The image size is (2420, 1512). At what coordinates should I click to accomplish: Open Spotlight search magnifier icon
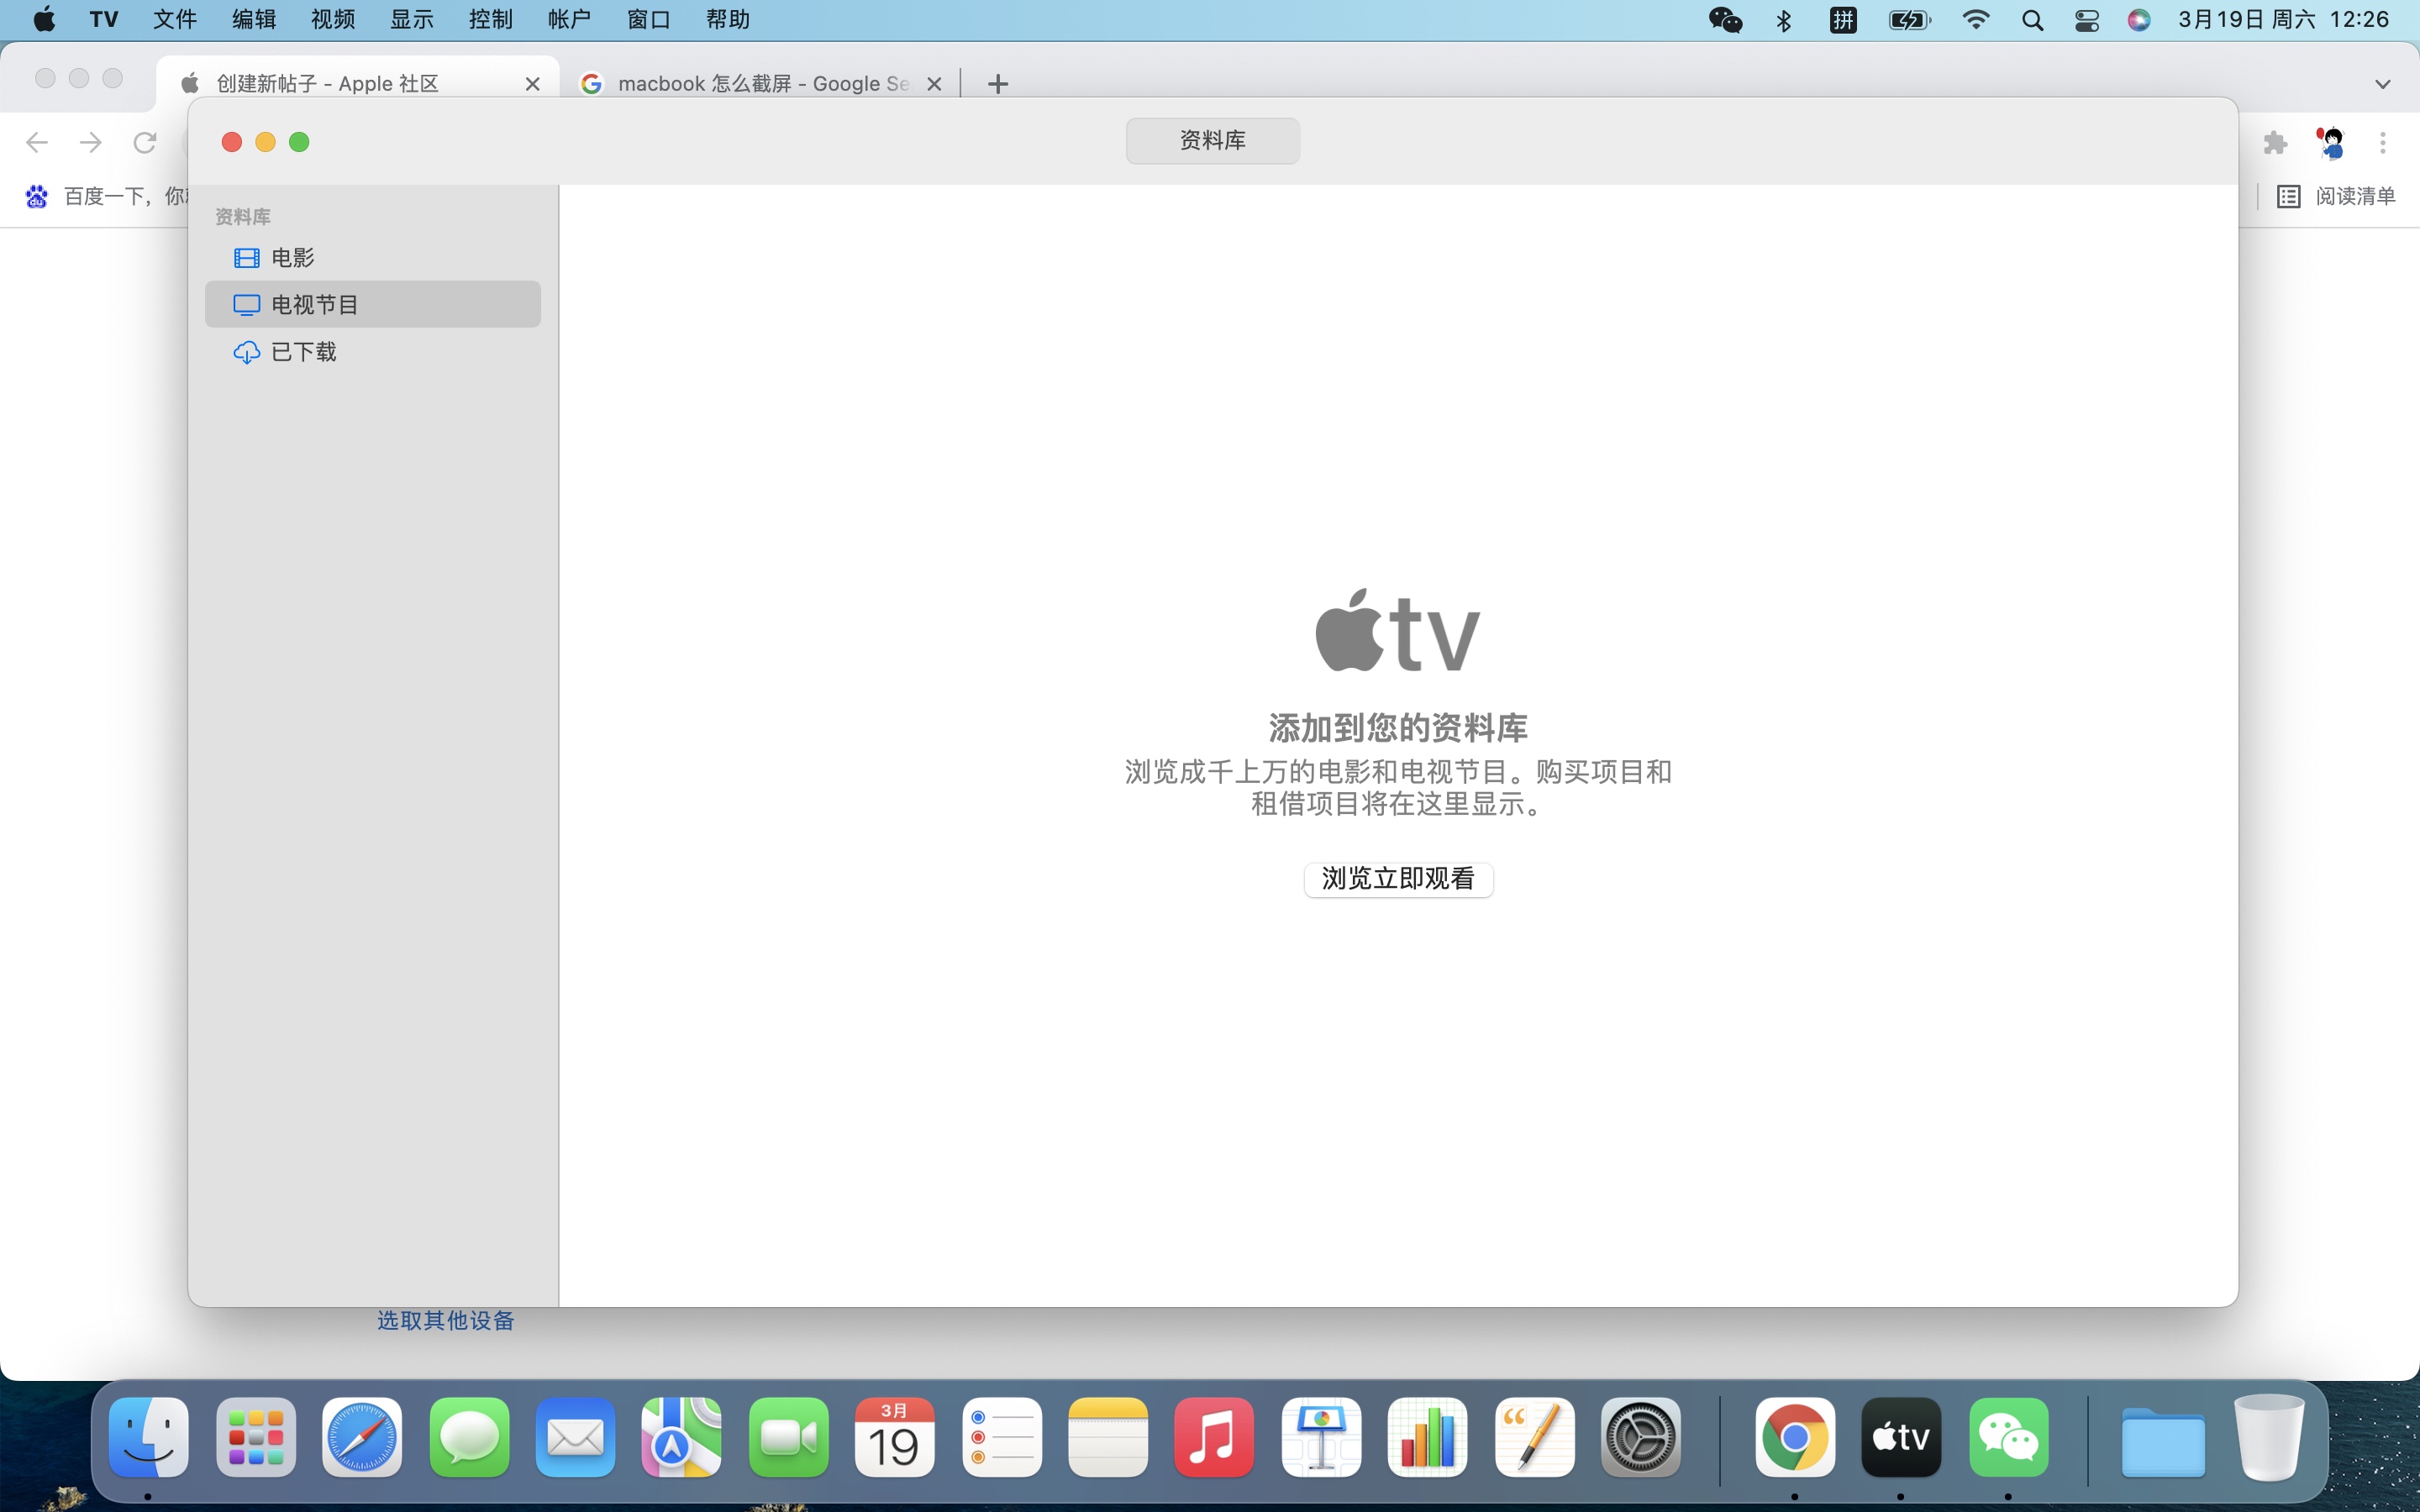tap(2032, 20)
